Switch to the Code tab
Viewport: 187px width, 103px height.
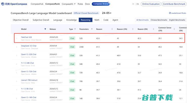click(106, 20)
